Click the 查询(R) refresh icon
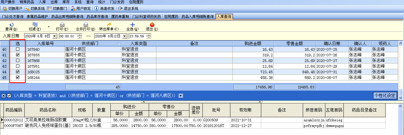404x135 pixels. [12, 25]
